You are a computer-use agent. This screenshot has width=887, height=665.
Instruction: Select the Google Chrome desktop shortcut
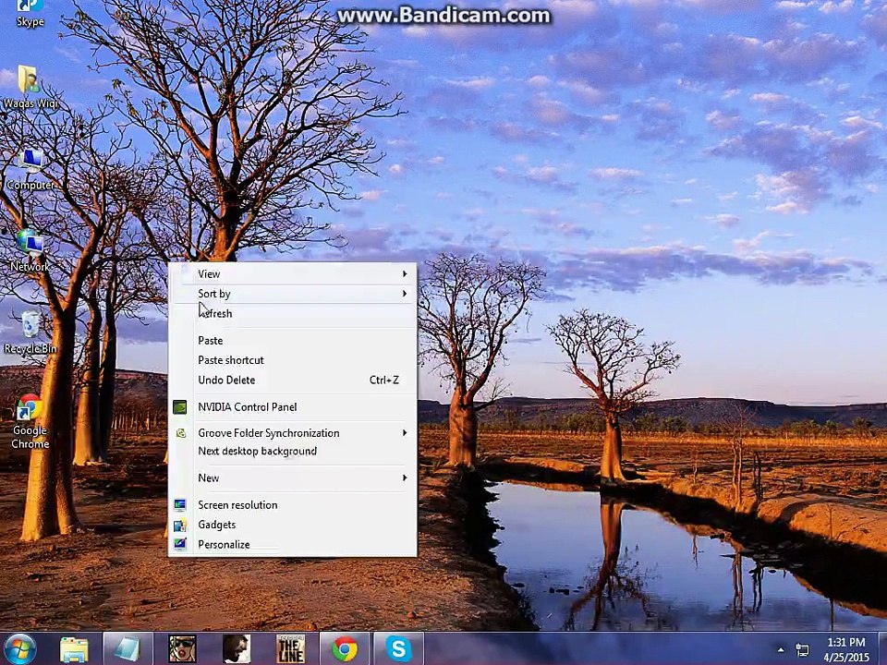tap(30, 422)
